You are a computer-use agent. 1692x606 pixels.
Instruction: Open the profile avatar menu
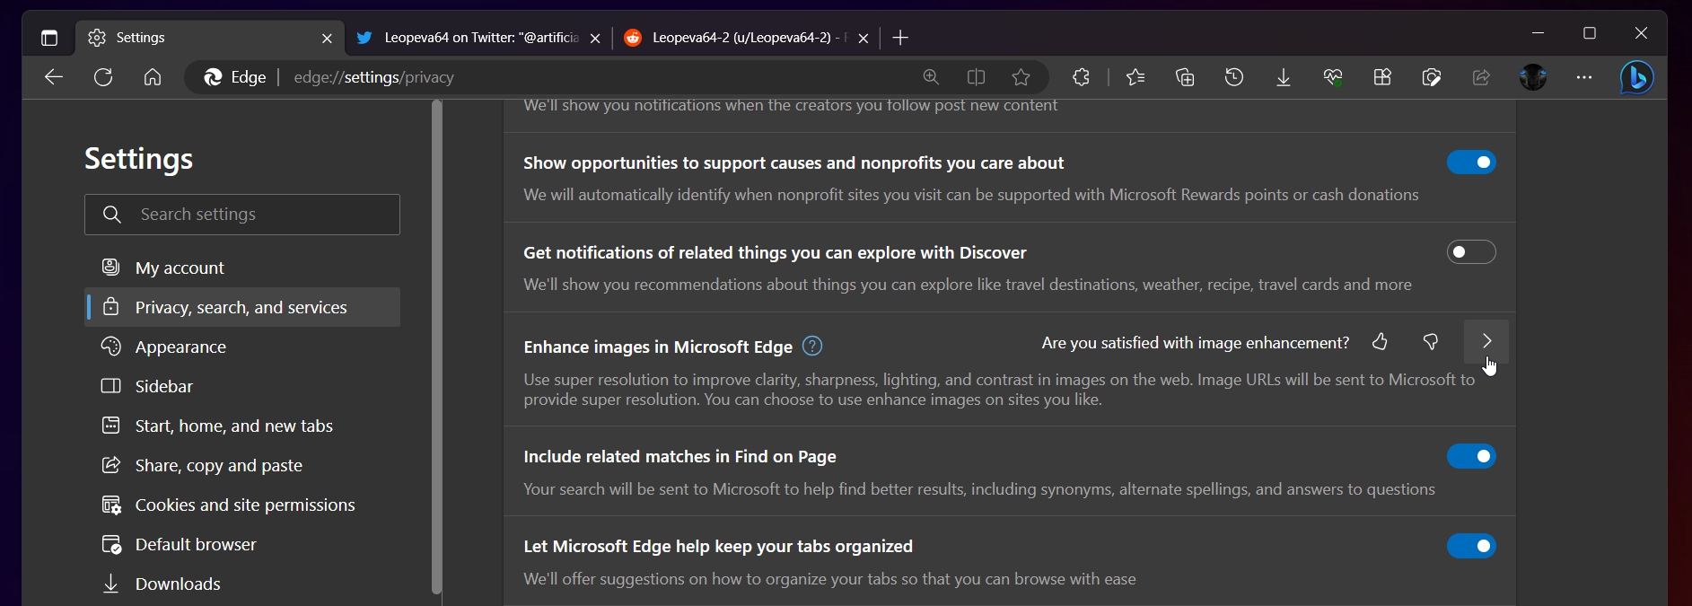tap(1533, 77)
